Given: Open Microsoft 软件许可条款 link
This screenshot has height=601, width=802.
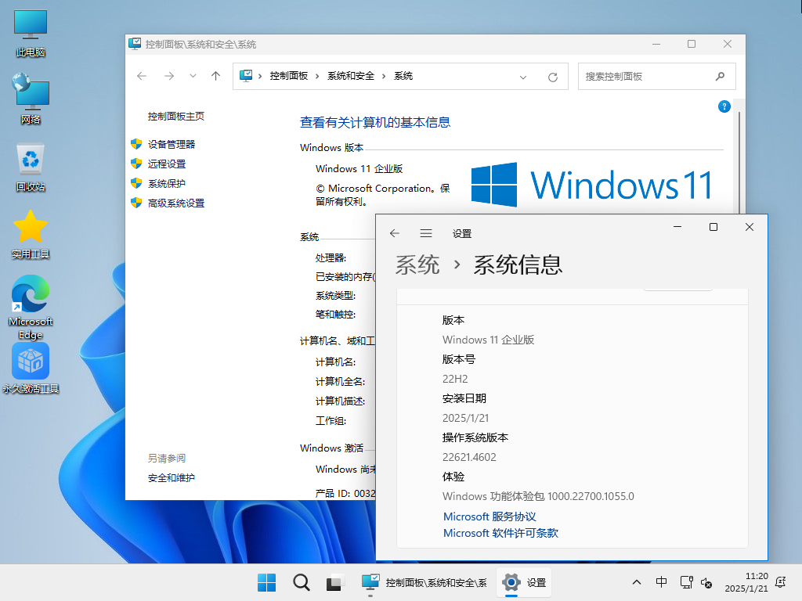Looking at the screenshot, I should 500,533.
